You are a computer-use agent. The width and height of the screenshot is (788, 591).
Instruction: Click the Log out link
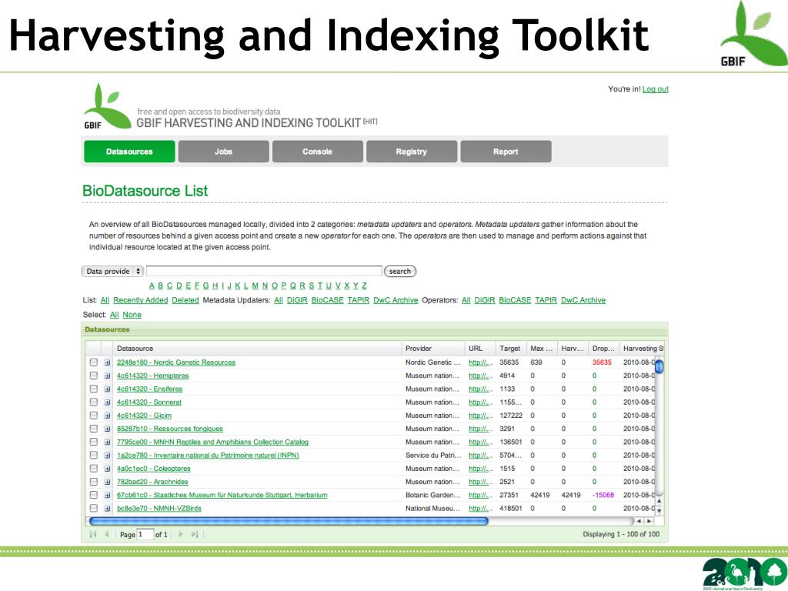coord(656,89)
